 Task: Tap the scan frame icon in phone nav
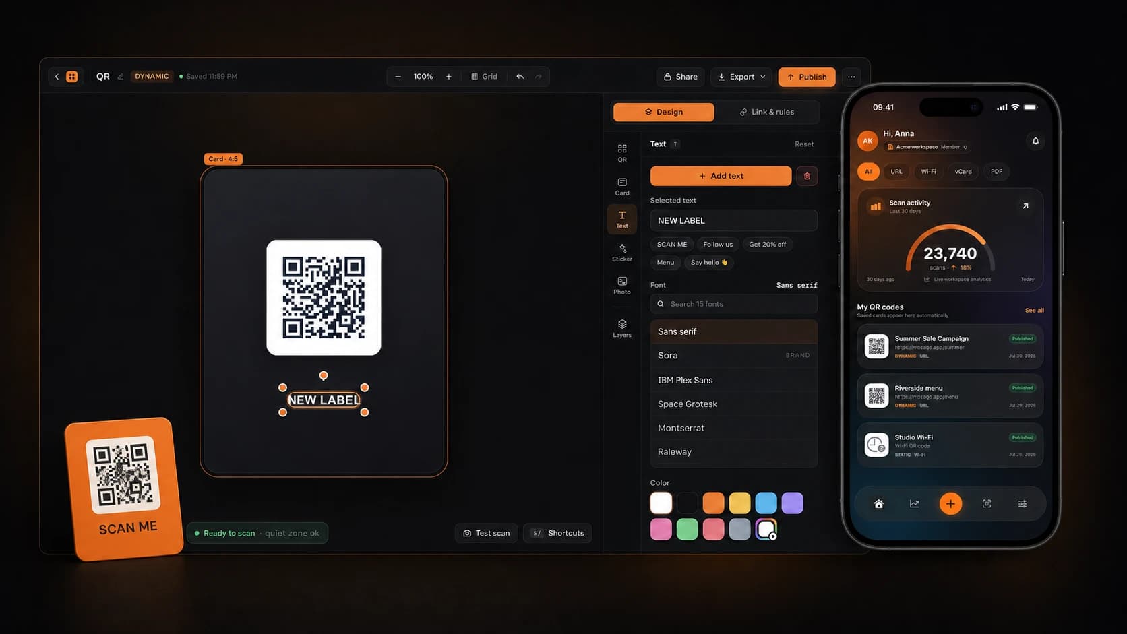click(x=987, y=504)
